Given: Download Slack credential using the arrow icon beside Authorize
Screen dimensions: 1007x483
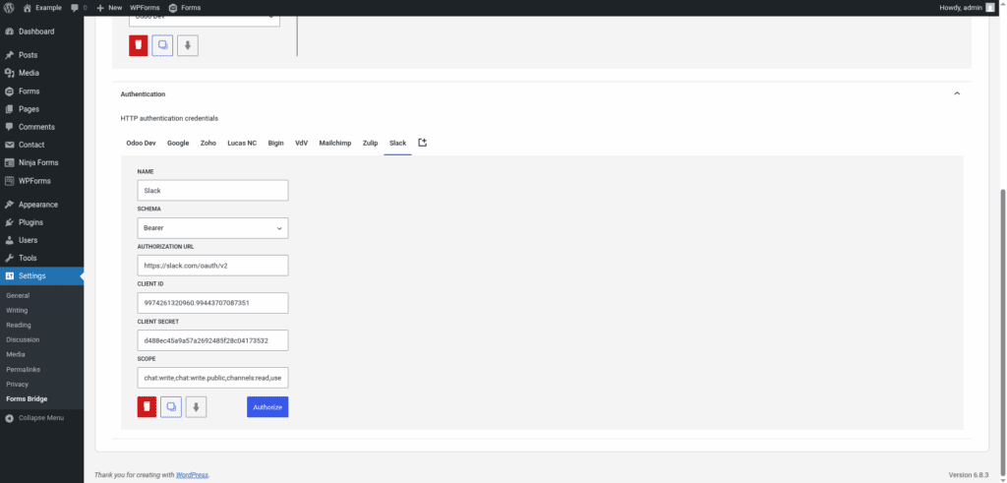Looking at the screenshot, I should coord(196,406).
